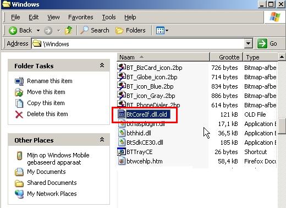
Task: Select file BtSdkCE30.dll
Action: (145, 143)
